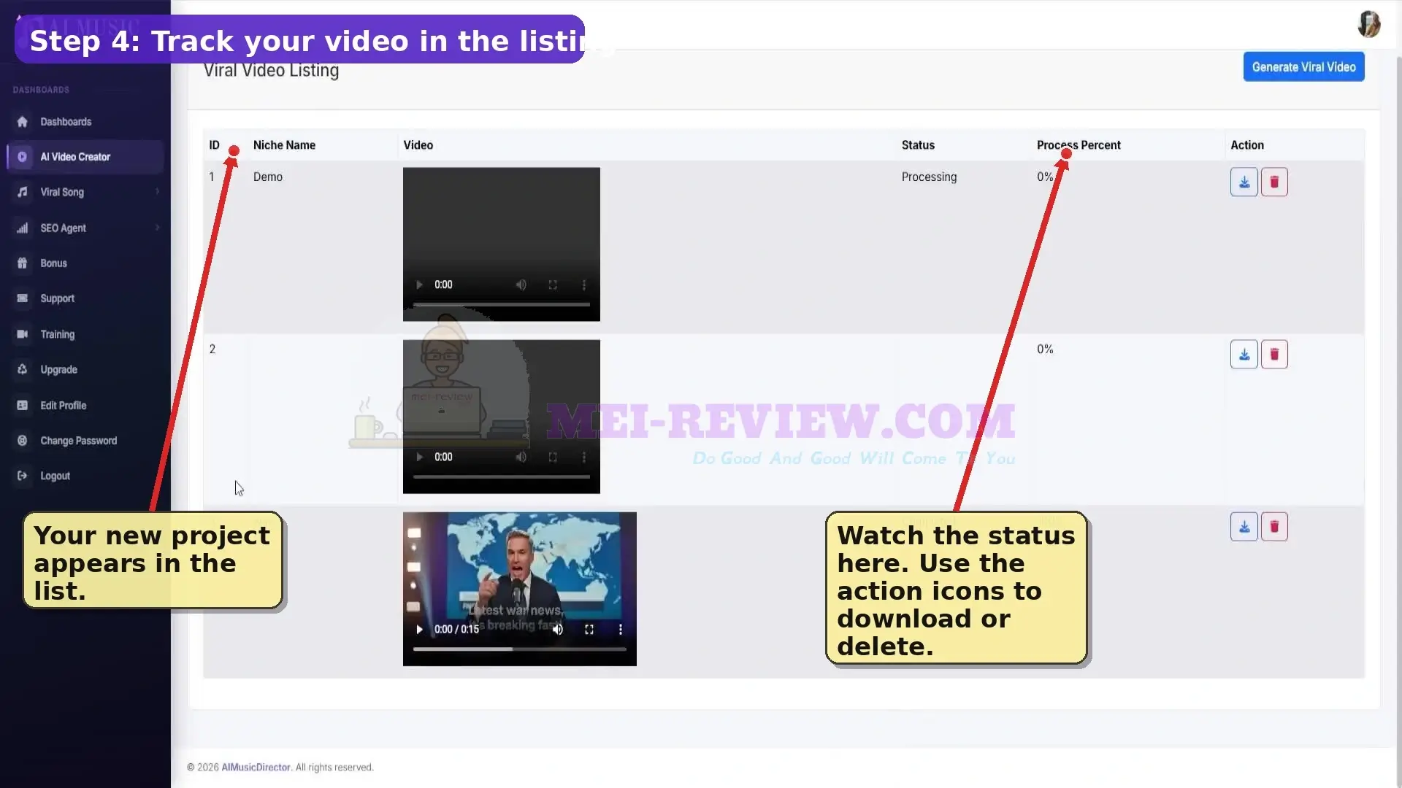This screenshot has width=1402, height=788.
Task: Download the news anchor video
Action: pyautogui.click(x=1244, y=526)
